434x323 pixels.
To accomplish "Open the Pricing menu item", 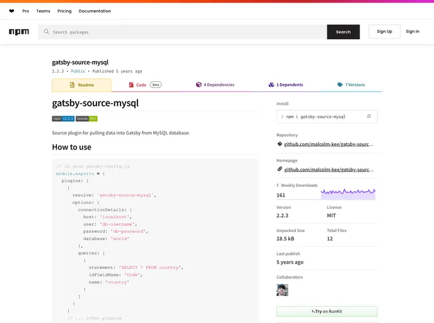I will [x=64, y=11].
